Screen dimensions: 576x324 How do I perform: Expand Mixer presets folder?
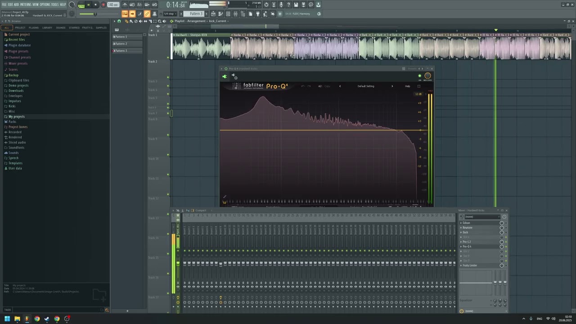pos(18,63)
